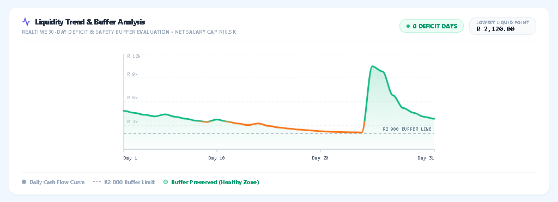Click the Day 20 axis label

(320, 158)
